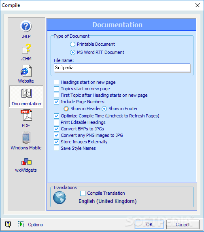Enable Topics start on new page

point(56,89)
